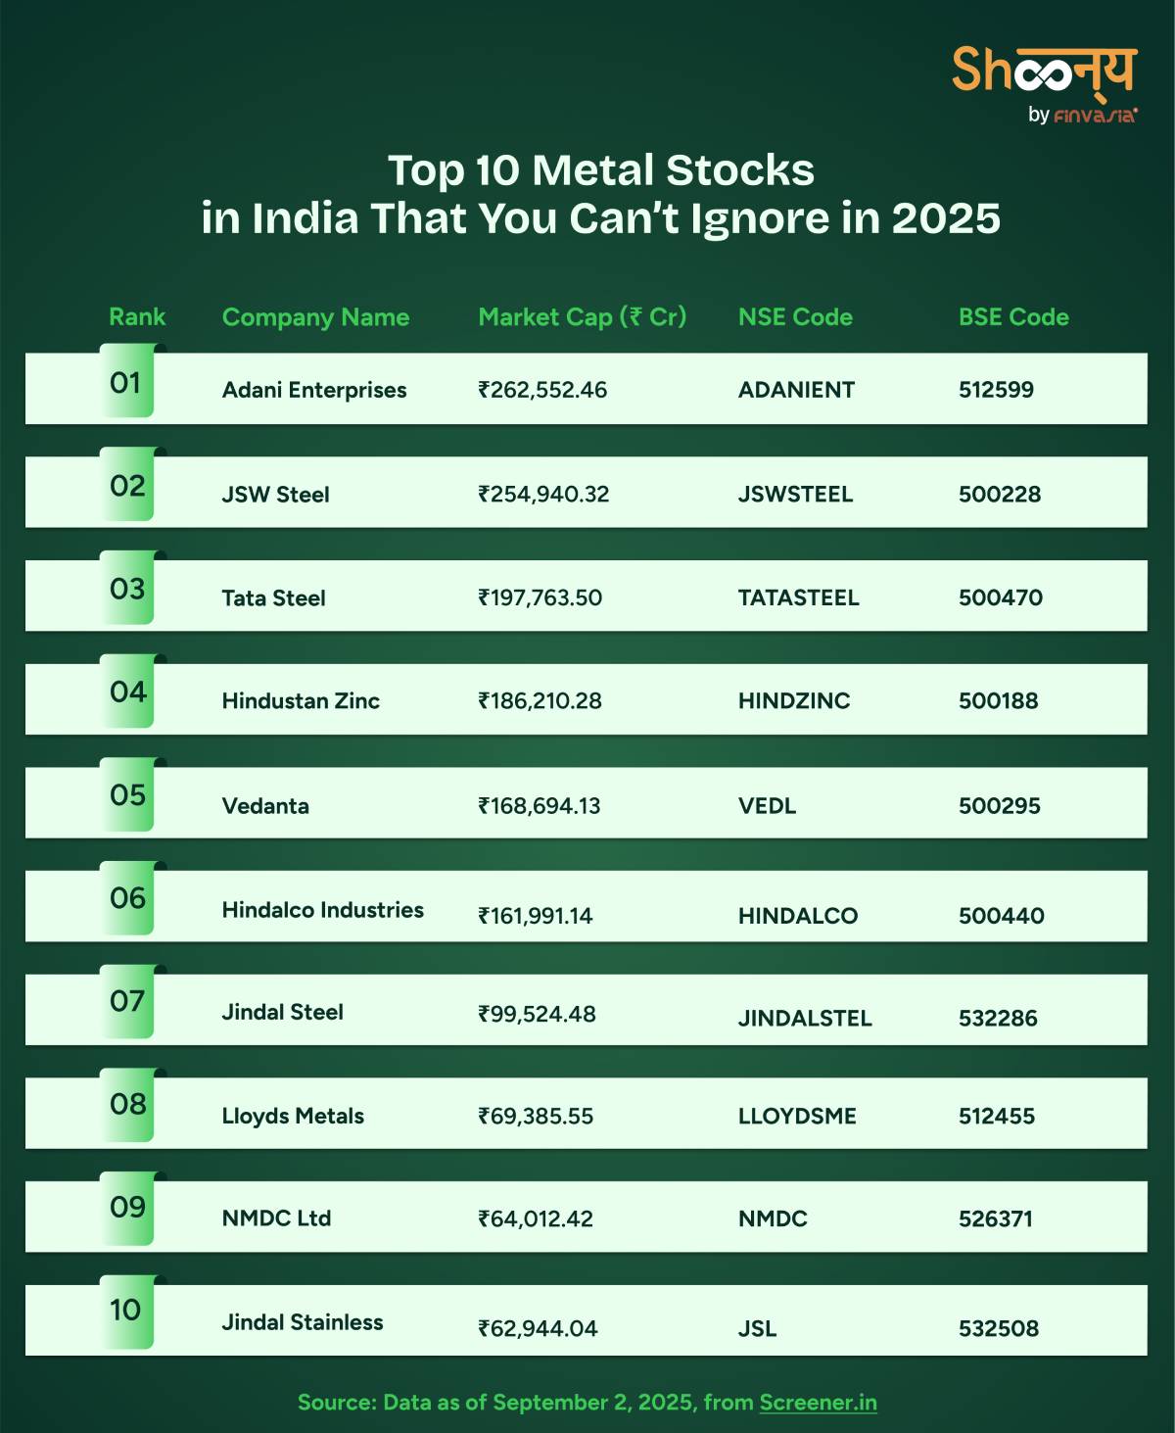The image size is (1175, 1433).
Task: Click the JINDALSTEL NSE code
Action: tap(805, 1019)
